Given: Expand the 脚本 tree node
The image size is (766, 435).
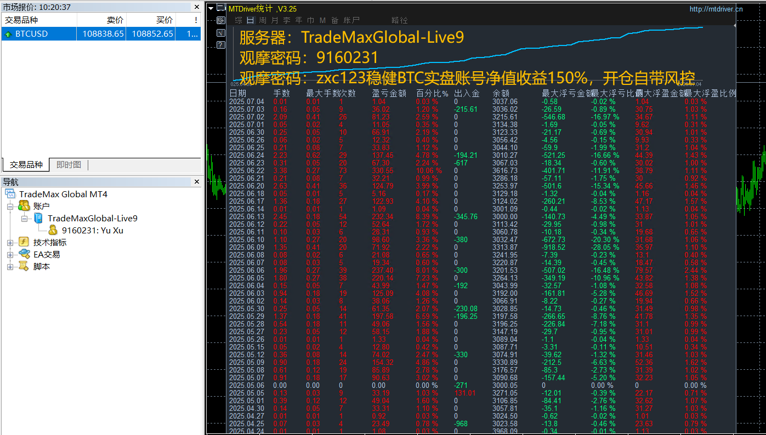Looking at the screenshot, I should click(10, 267).
